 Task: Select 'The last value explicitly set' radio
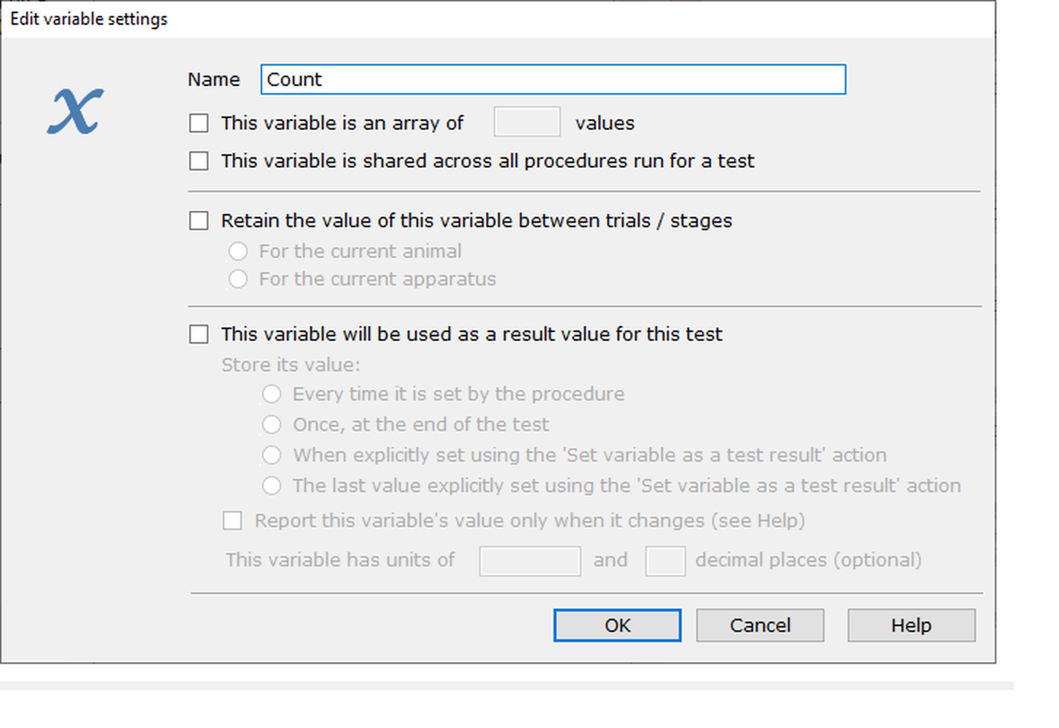272,486
